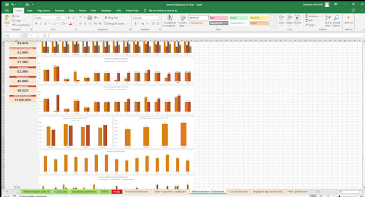Screen dimensions: 365x197
Task: Open Add-ins
Action: point(348,20)
